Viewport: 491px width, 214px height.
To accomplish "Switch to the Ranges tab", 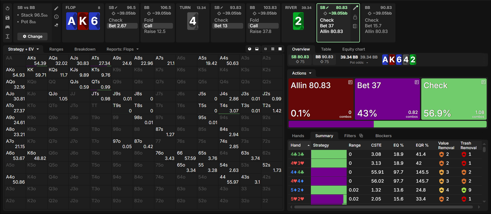I will [56, 49].
